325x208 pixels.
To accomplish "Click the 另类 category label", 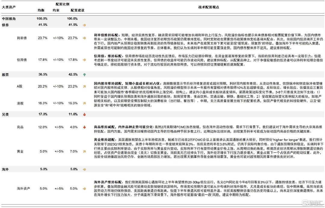I will coord(5,114).
